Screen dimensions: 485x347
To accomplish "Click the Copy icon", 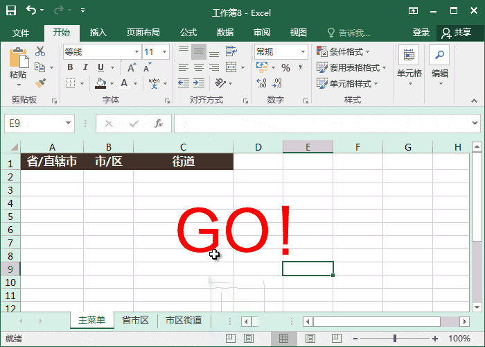I will click(x=40, y=67).
